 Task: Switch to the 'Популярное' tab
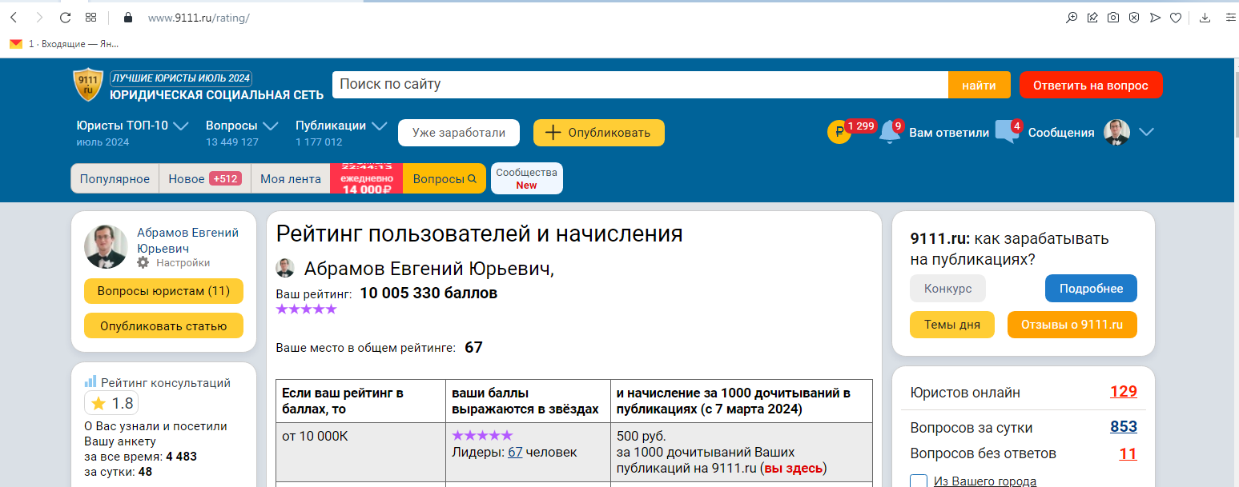pyautogui.click(x=115, y=178)
